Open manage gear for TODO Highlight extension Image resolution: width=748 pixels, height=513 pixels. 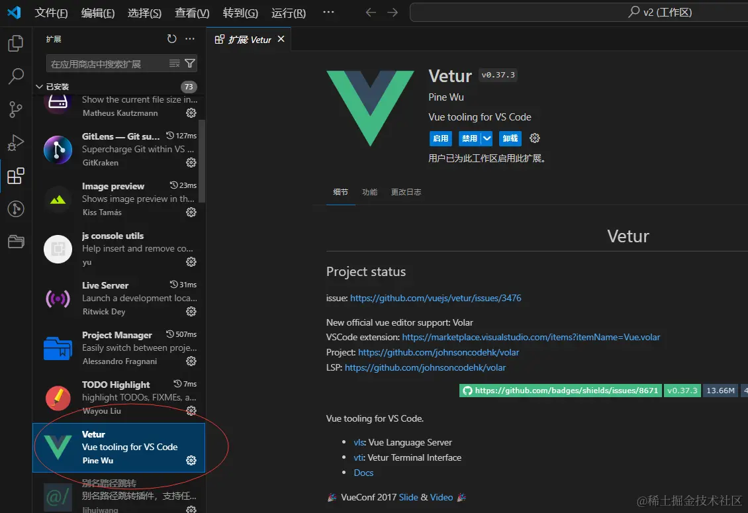click(x=191, y=410)
